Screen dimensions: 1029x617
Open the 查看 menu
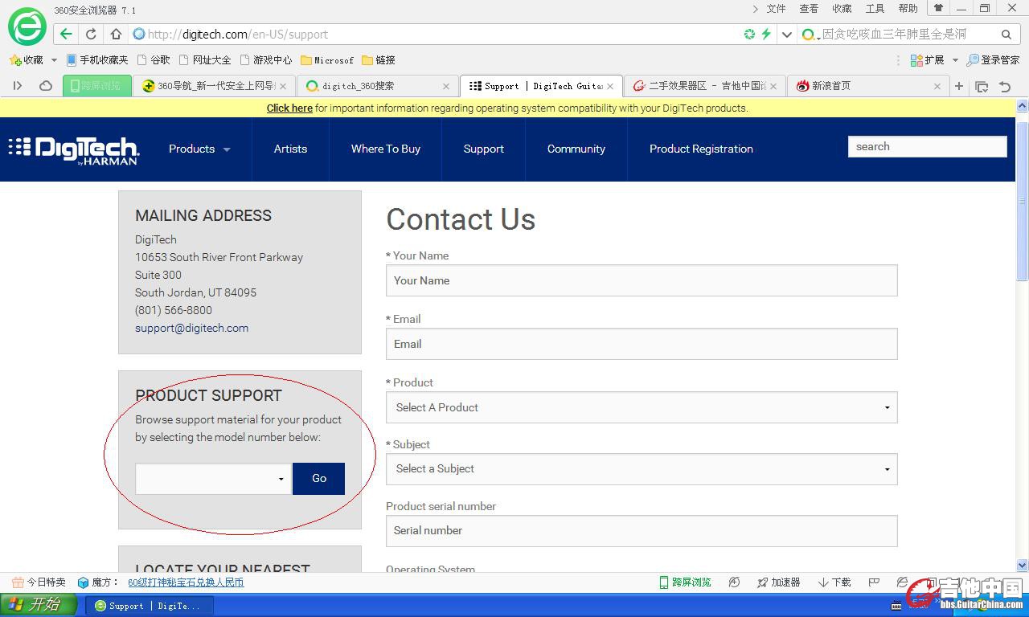[809, 9]
